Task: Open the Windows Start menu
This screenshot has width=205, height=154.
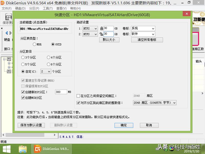Action: click(x=6, y=149)
